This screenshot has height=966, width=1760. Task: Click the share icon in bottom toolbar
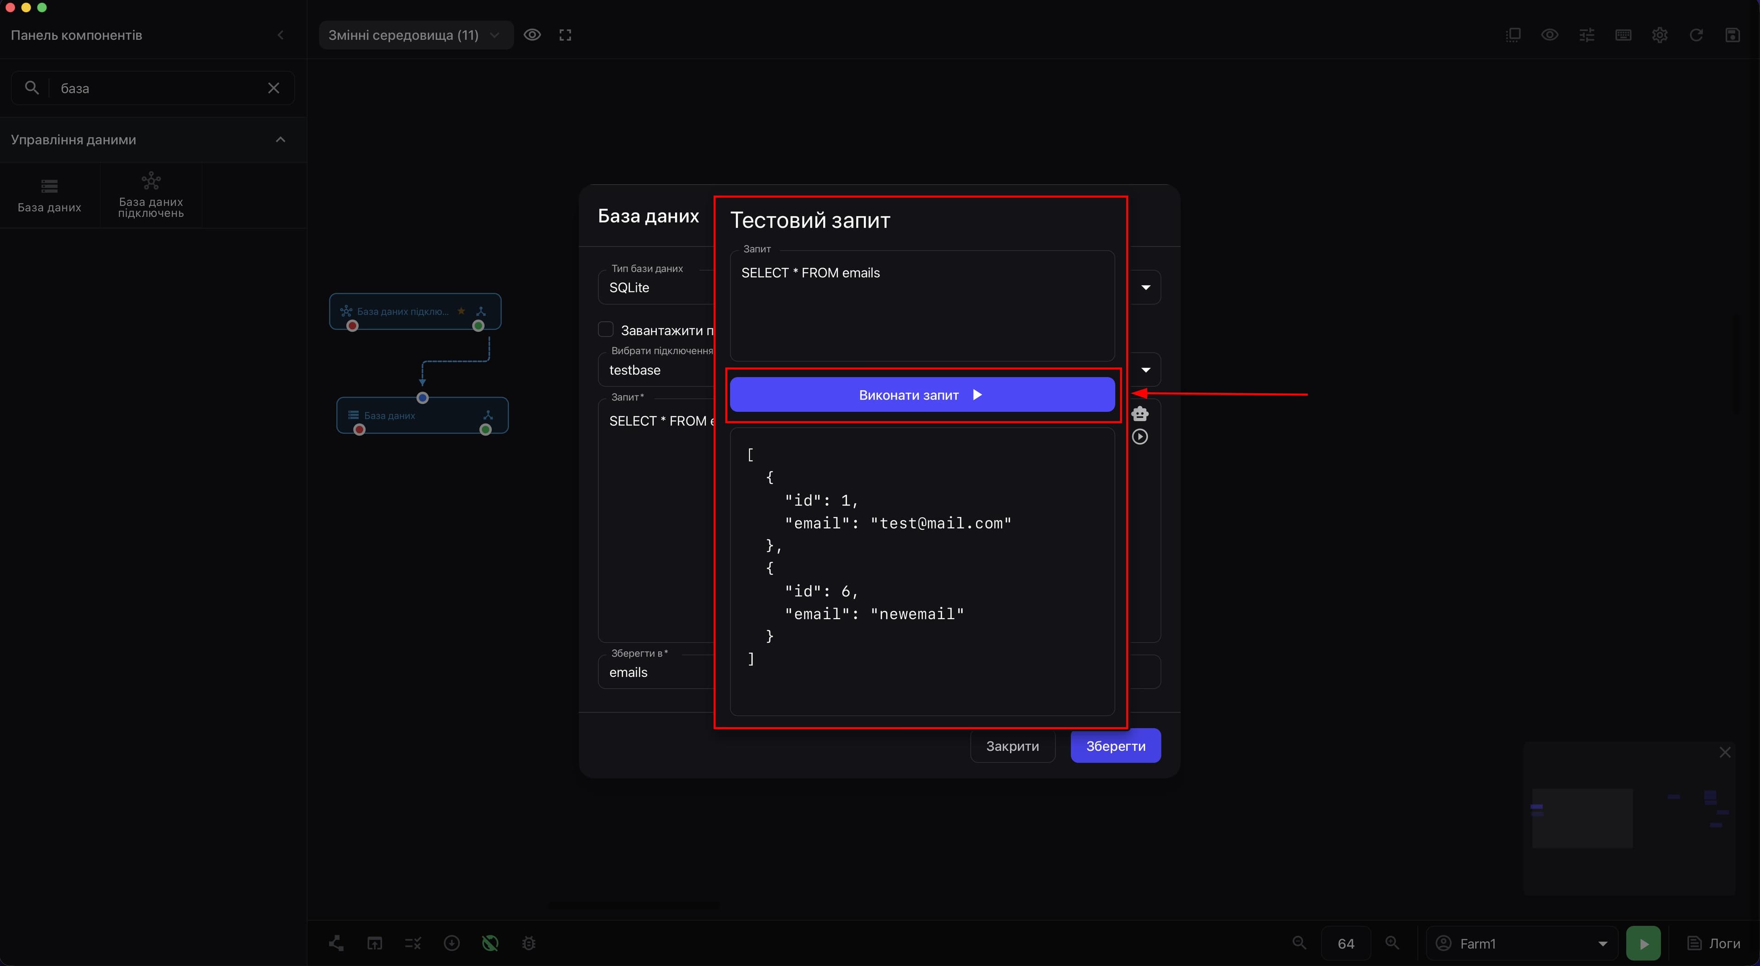[336, 944]
